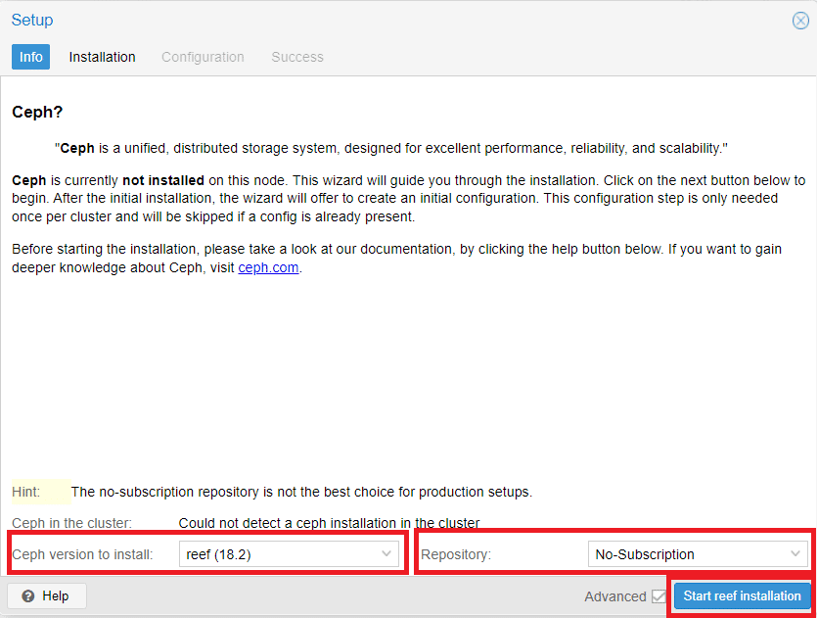The height and width of the screenshot is (618, 818).
Task: Toggle the Advanced checkbox
Action: [659, 596]
